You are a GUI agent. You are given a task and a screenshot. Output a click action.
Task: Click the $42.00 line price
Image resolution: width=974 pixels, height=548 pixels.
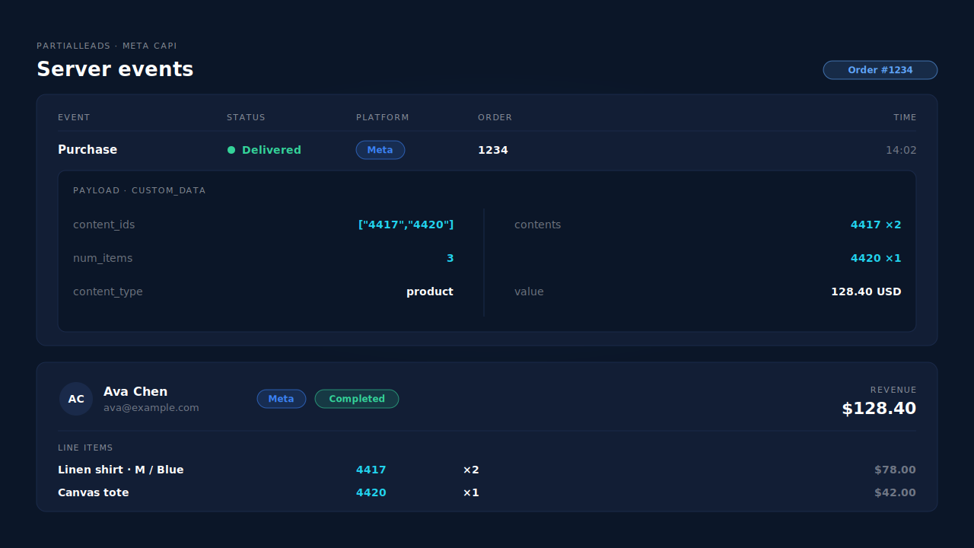pos(896,492)
